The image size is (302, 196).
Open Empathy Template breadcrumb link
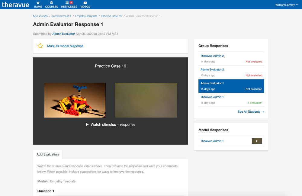(86, 16)
